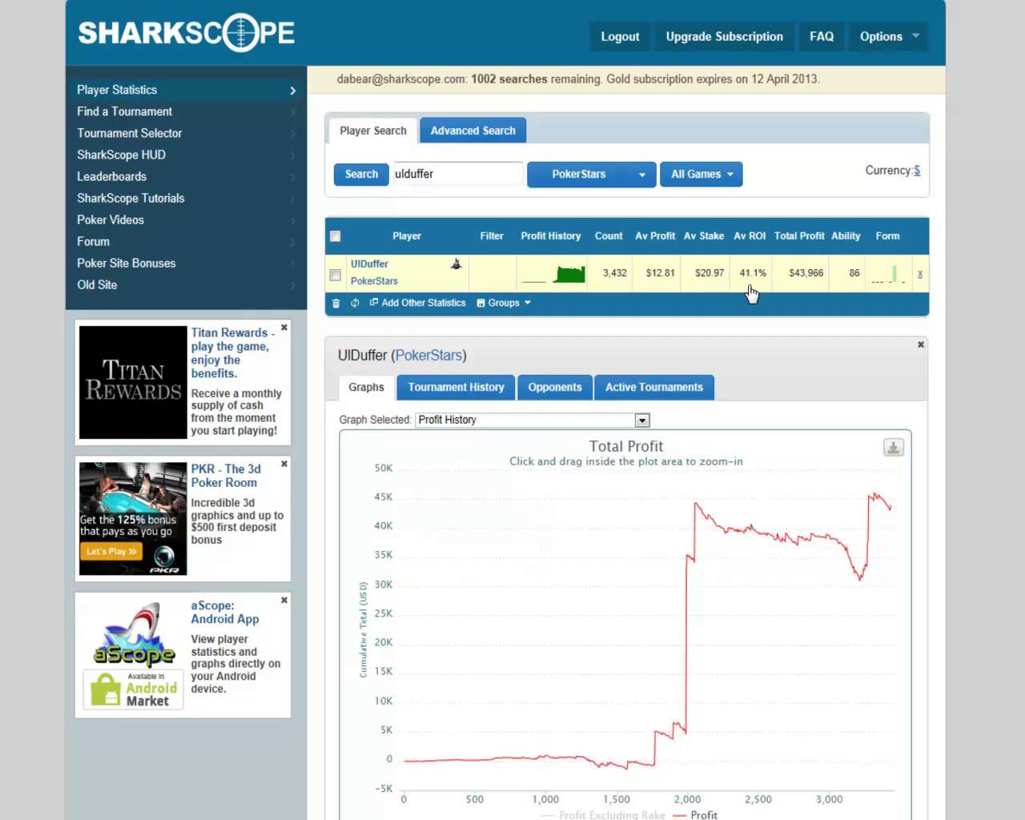The height and width of the screenshot is (820, 1025).
Task: Click the Upgrade Subscription button
Action: (724, 37)
